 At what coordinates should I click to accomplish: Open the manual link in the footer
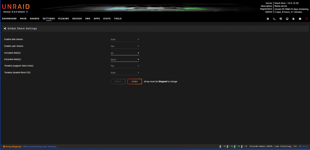coord(305,147)
